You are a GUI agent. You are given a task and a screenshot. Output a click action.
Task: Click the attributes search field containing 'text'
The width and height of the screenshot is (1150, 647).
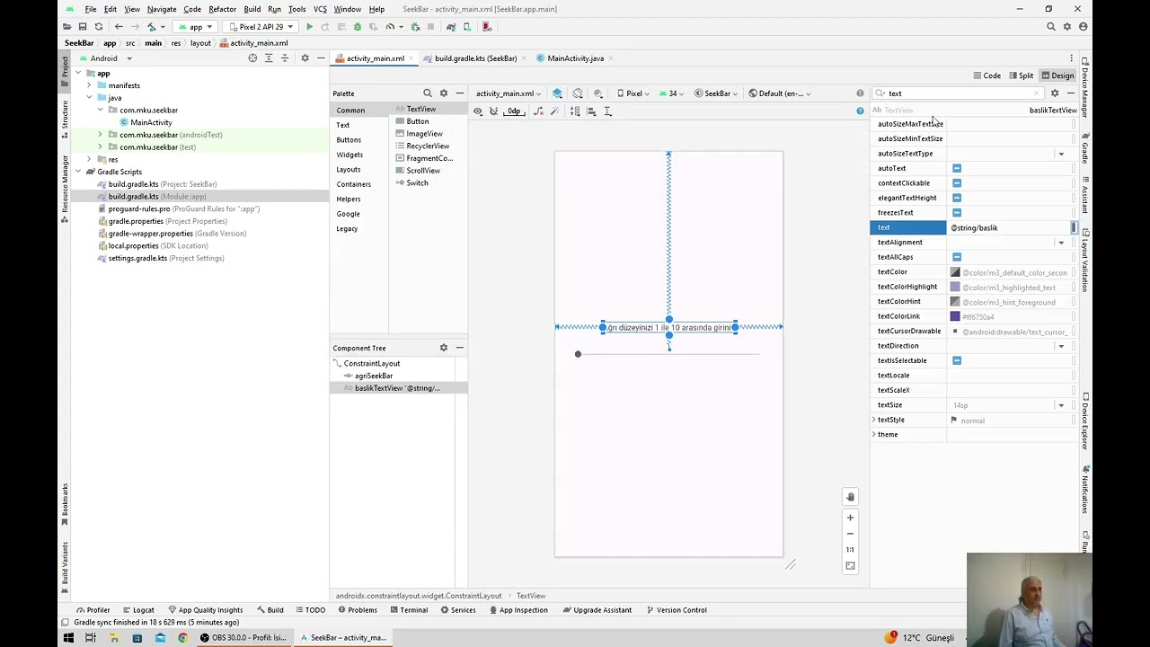[x=960, y=93]
